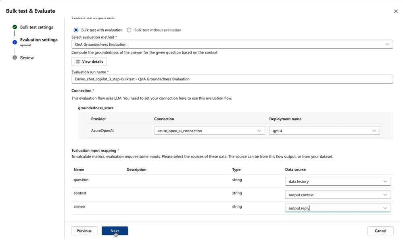The image size is (403, 242).
Task: Click the Description column header
Action: 136,170
